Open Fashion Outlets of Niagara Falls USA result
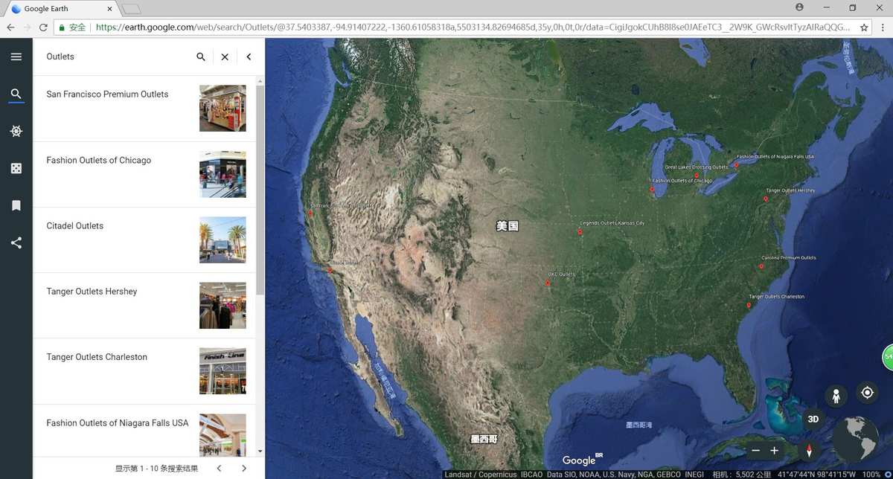 point(144,431)
